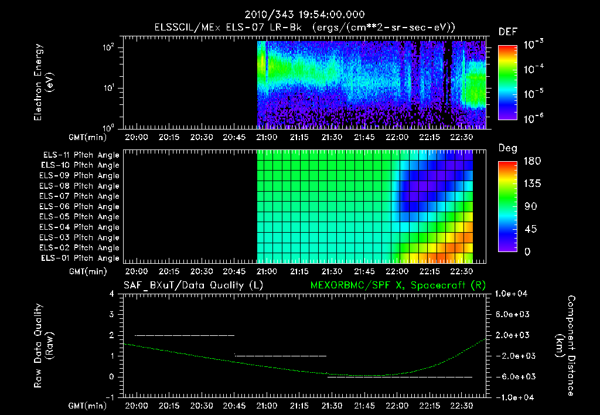600x415 pixels.
Task: Click the 180 label on Deg scale
Action: pyautogui.click(x=532, y=161)
